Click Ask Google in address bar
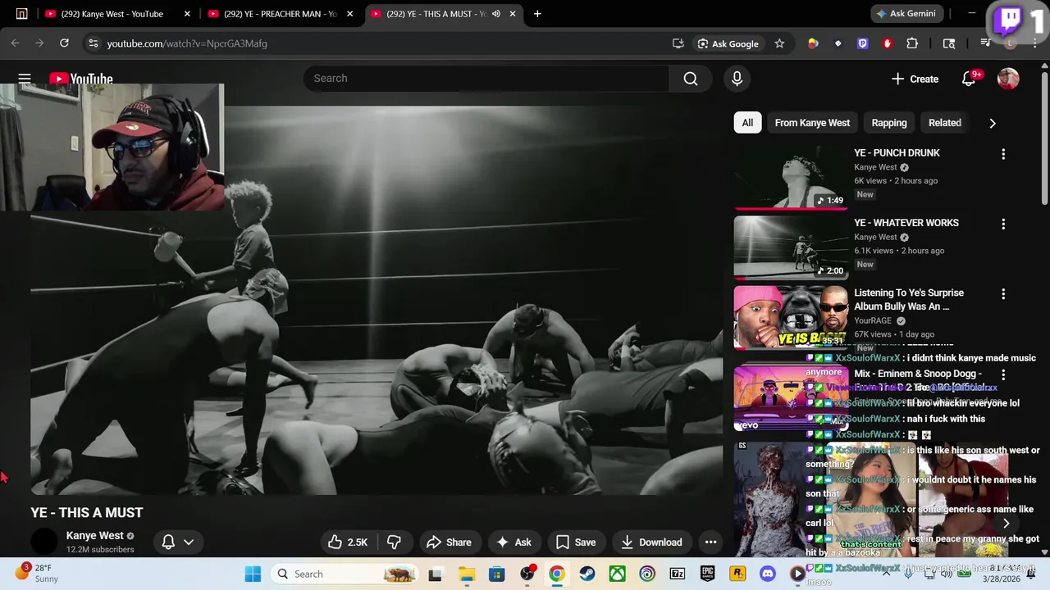 click(728, 43)
